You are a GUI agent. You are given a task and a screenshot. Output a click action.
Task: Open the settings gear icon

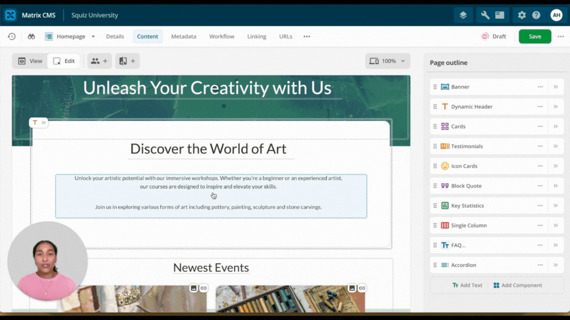(x=522, y=15)
